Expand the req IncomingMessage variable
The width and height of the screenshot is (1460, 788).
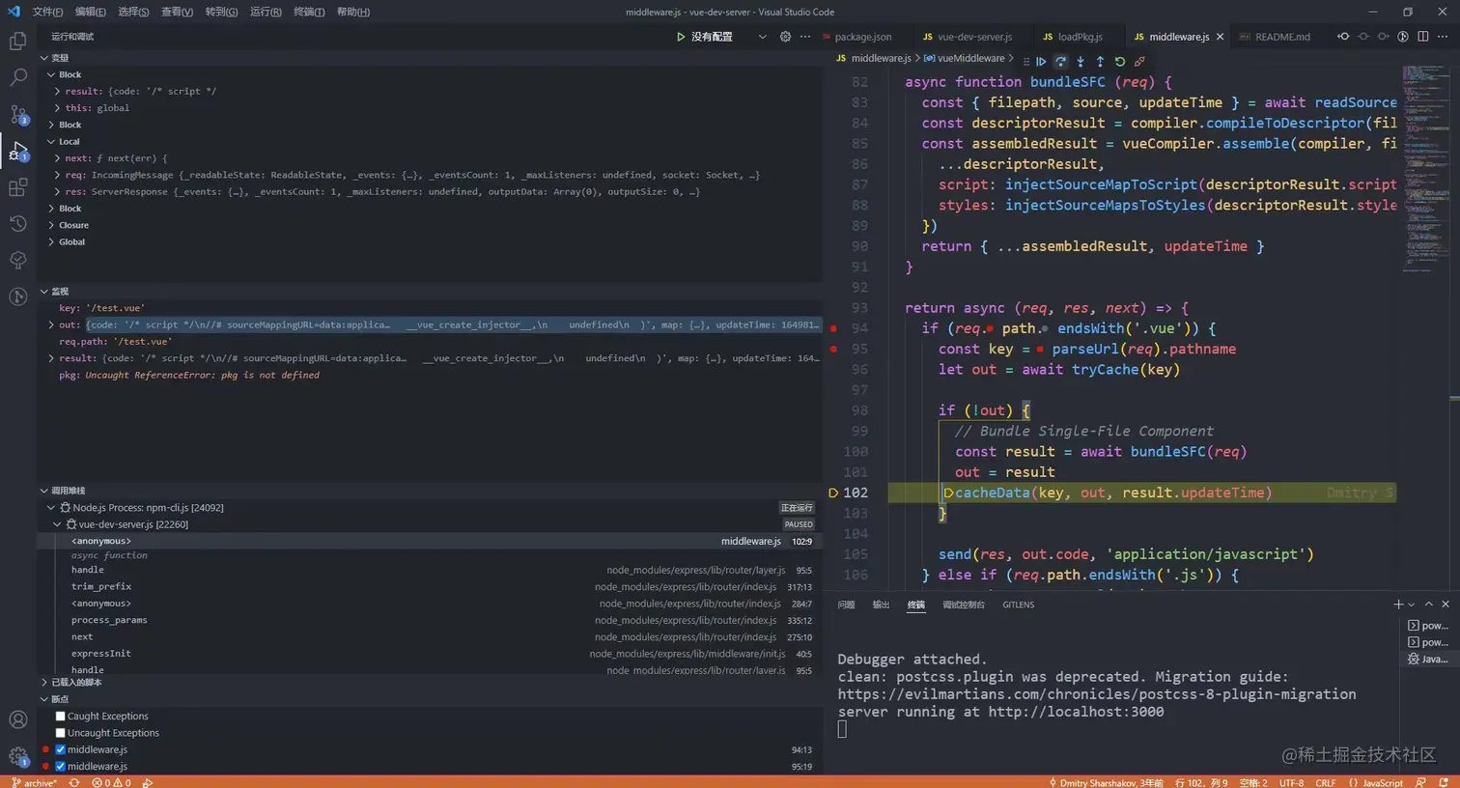[x=57, y=175]
